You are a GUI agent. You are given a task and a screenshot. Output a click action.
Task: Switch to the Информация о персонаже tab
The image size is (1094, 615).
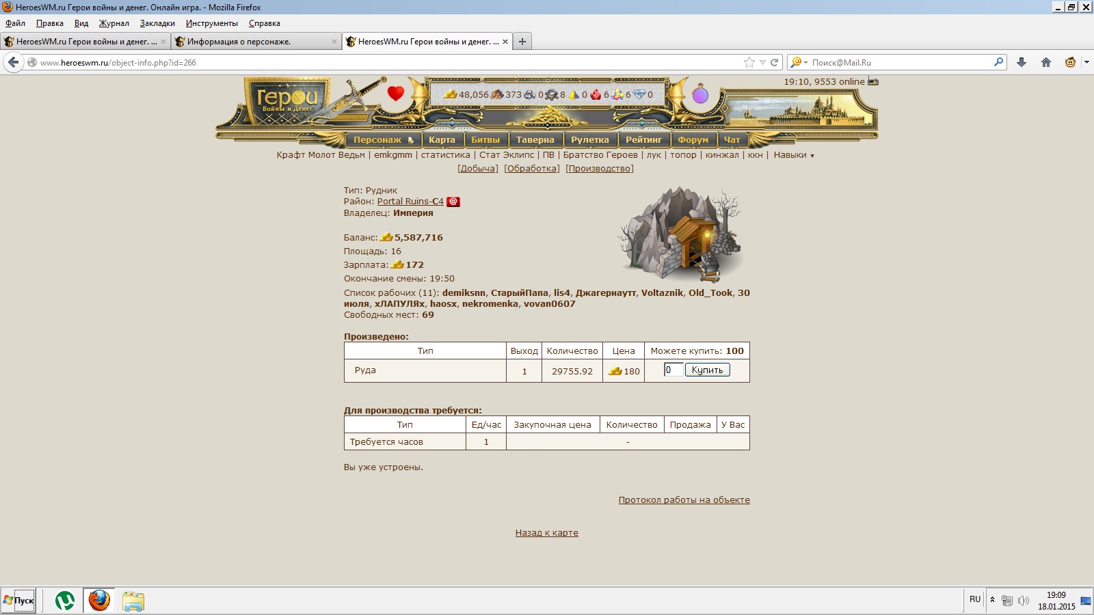pos(256,42)
